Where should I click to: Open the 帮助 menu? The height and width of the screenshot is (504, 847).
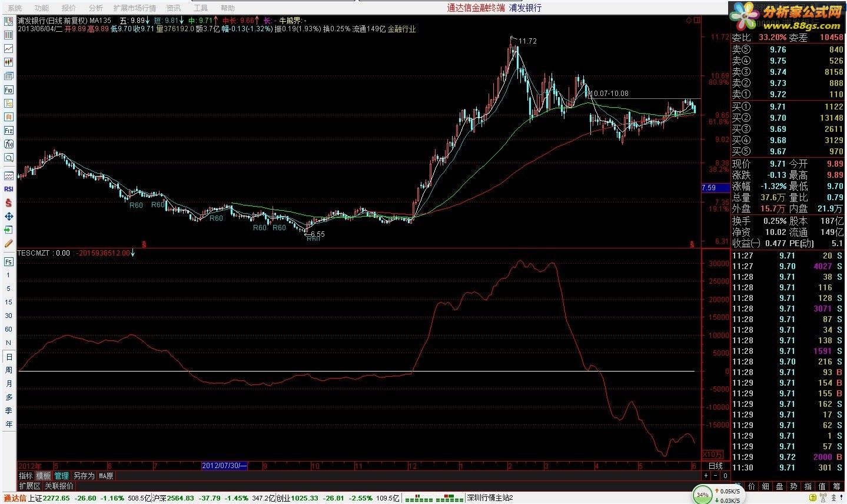(227, 8)
